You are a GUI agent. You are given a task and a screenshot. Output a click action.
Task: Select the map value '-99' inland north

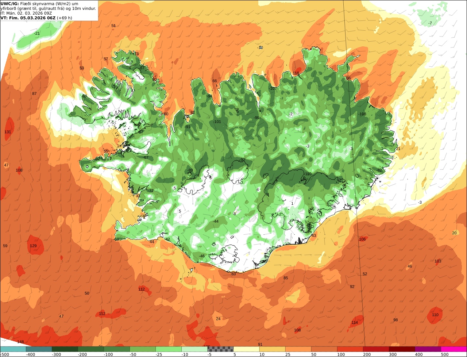point(256,118)
